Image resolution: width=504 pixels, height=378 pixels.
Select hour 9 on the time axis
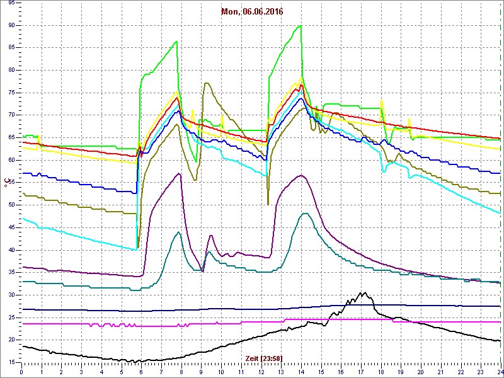coord(201,371)
